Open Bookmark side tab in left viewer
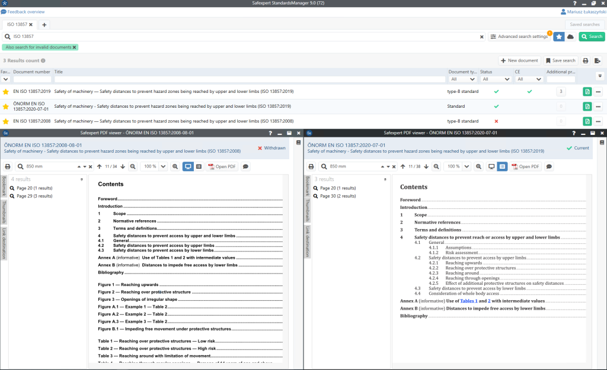 (x=4, y=186)
